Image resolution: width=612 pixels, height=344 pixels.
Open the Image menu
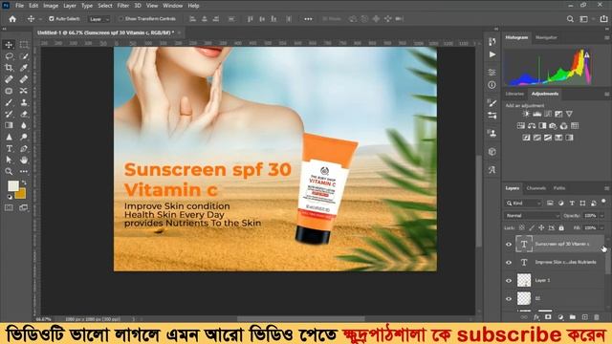click(x=51, y=6)
